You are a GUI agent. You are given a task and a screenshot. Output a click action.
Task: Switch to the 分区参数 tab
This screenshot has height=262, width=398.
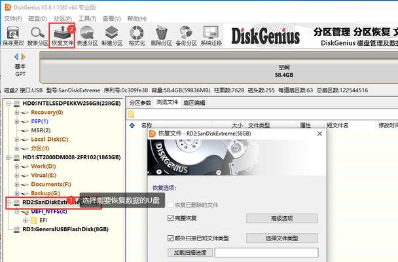point(140,103)
